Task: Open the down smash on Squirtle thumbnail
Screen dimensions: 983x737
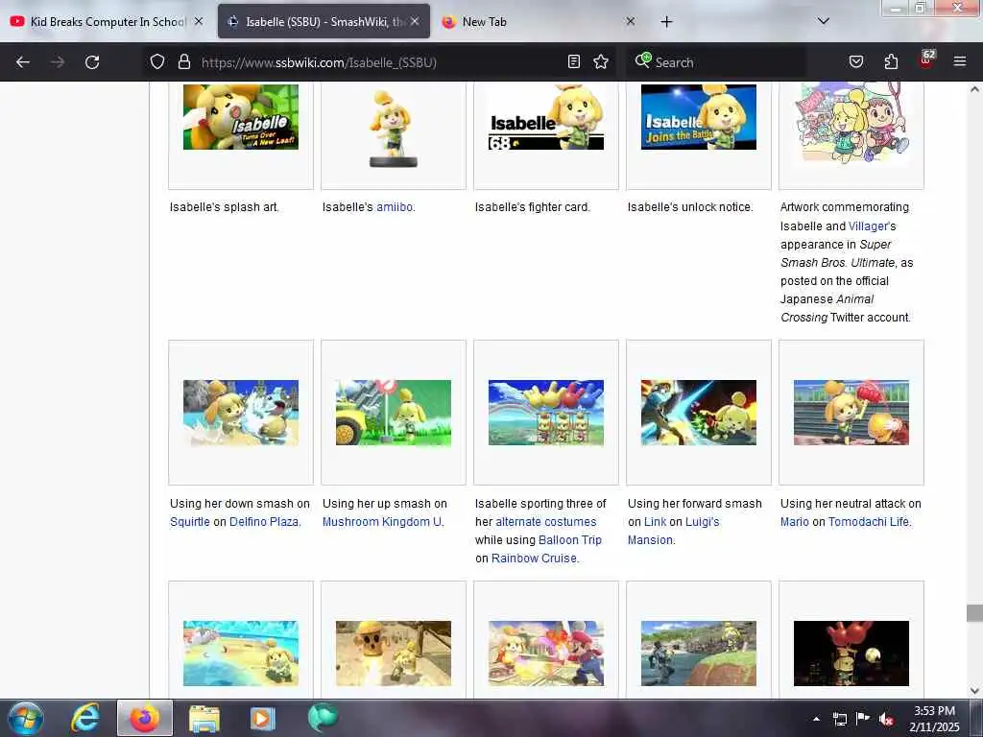Action: point(241,413)
